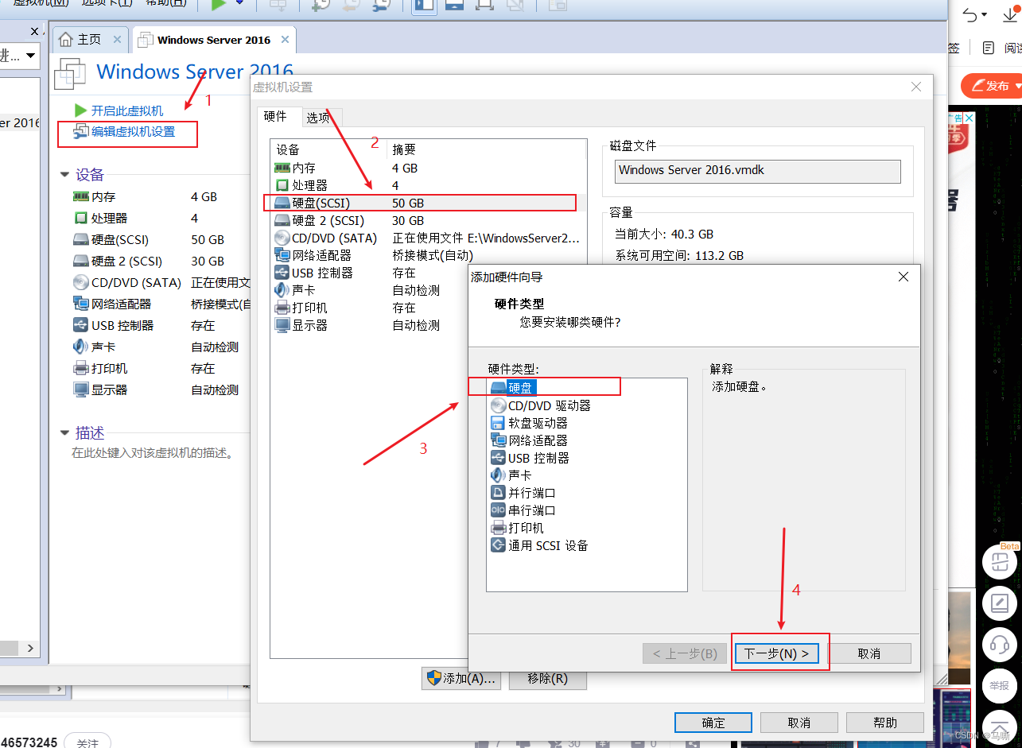The width and height of the screenshot is (1022, 748).
Task: Select USB 控制器 in wizard hardware list
Action: coord(530,458)
